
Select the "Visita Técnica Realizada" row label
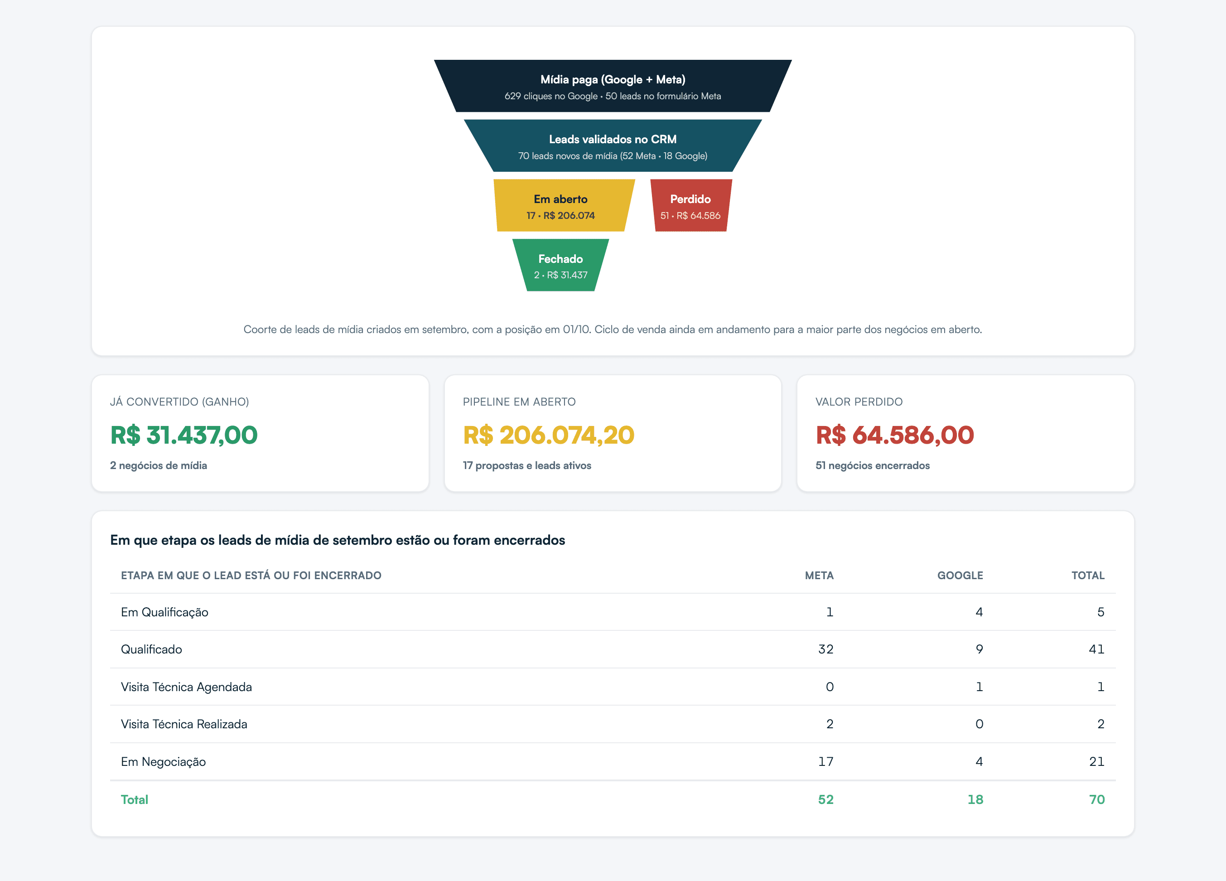point(184,724)
